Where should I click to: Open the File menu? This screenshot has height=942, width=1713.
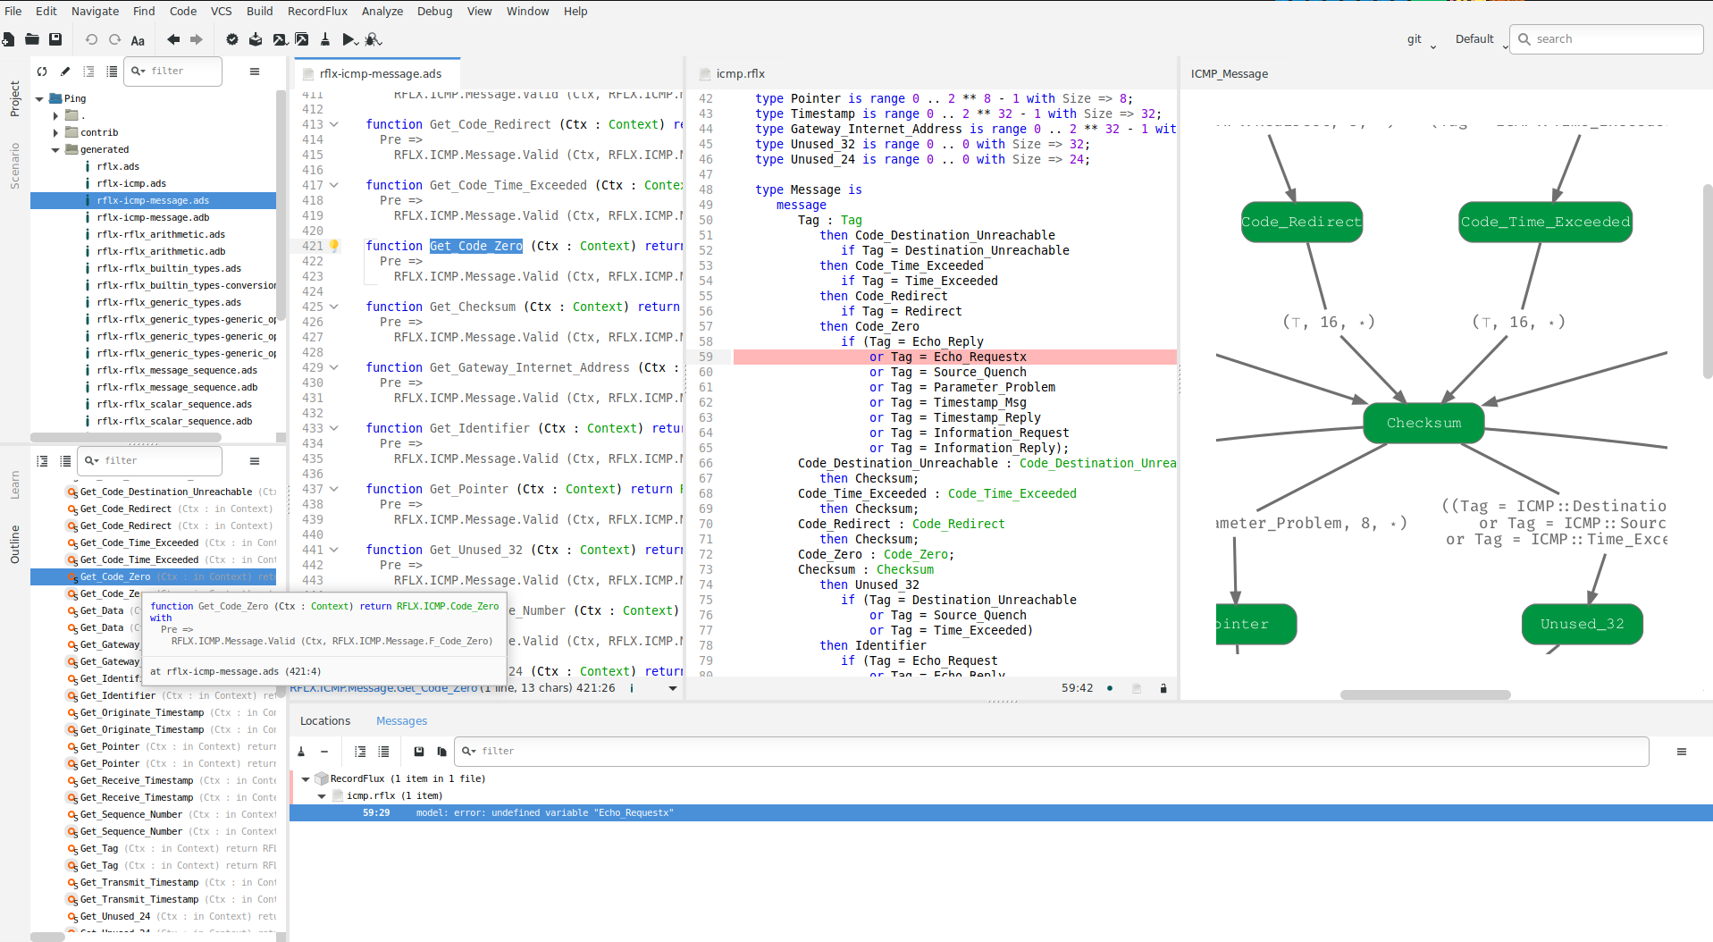click(x=13, y=11)
